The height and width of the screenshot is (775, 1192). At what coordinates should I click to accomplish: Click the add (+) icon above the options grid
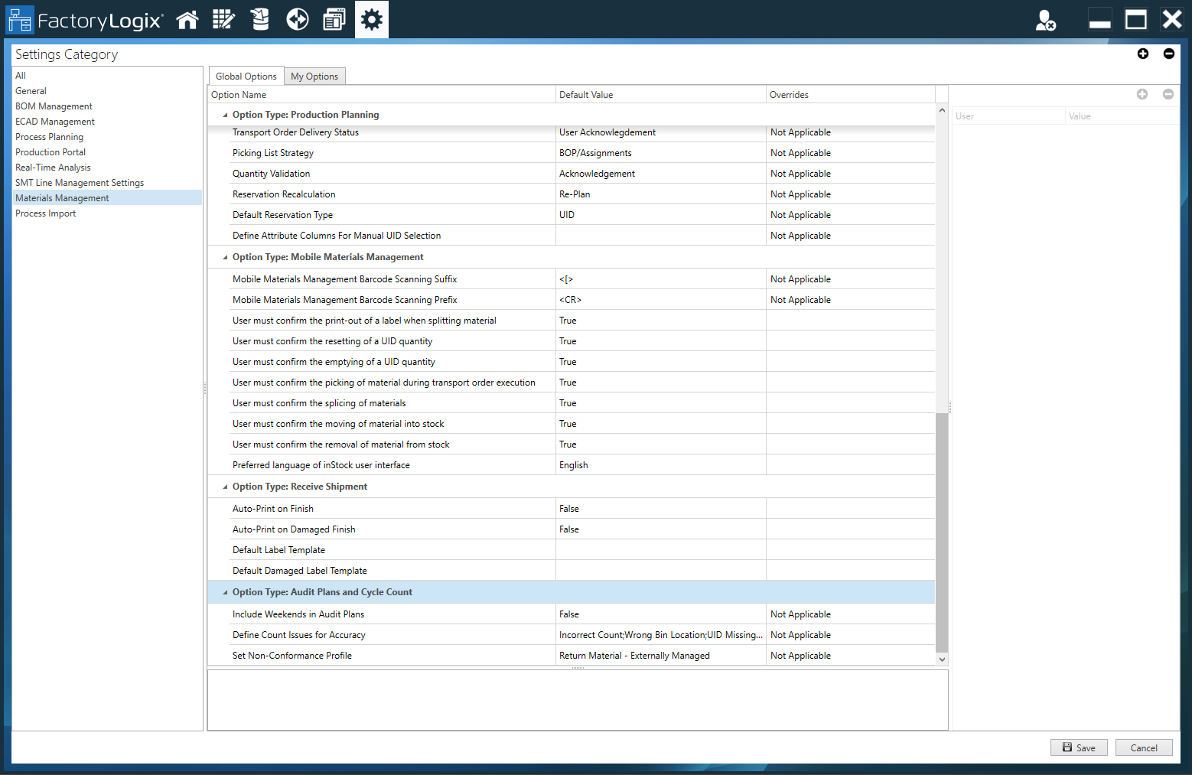(x=1143, y=54)
